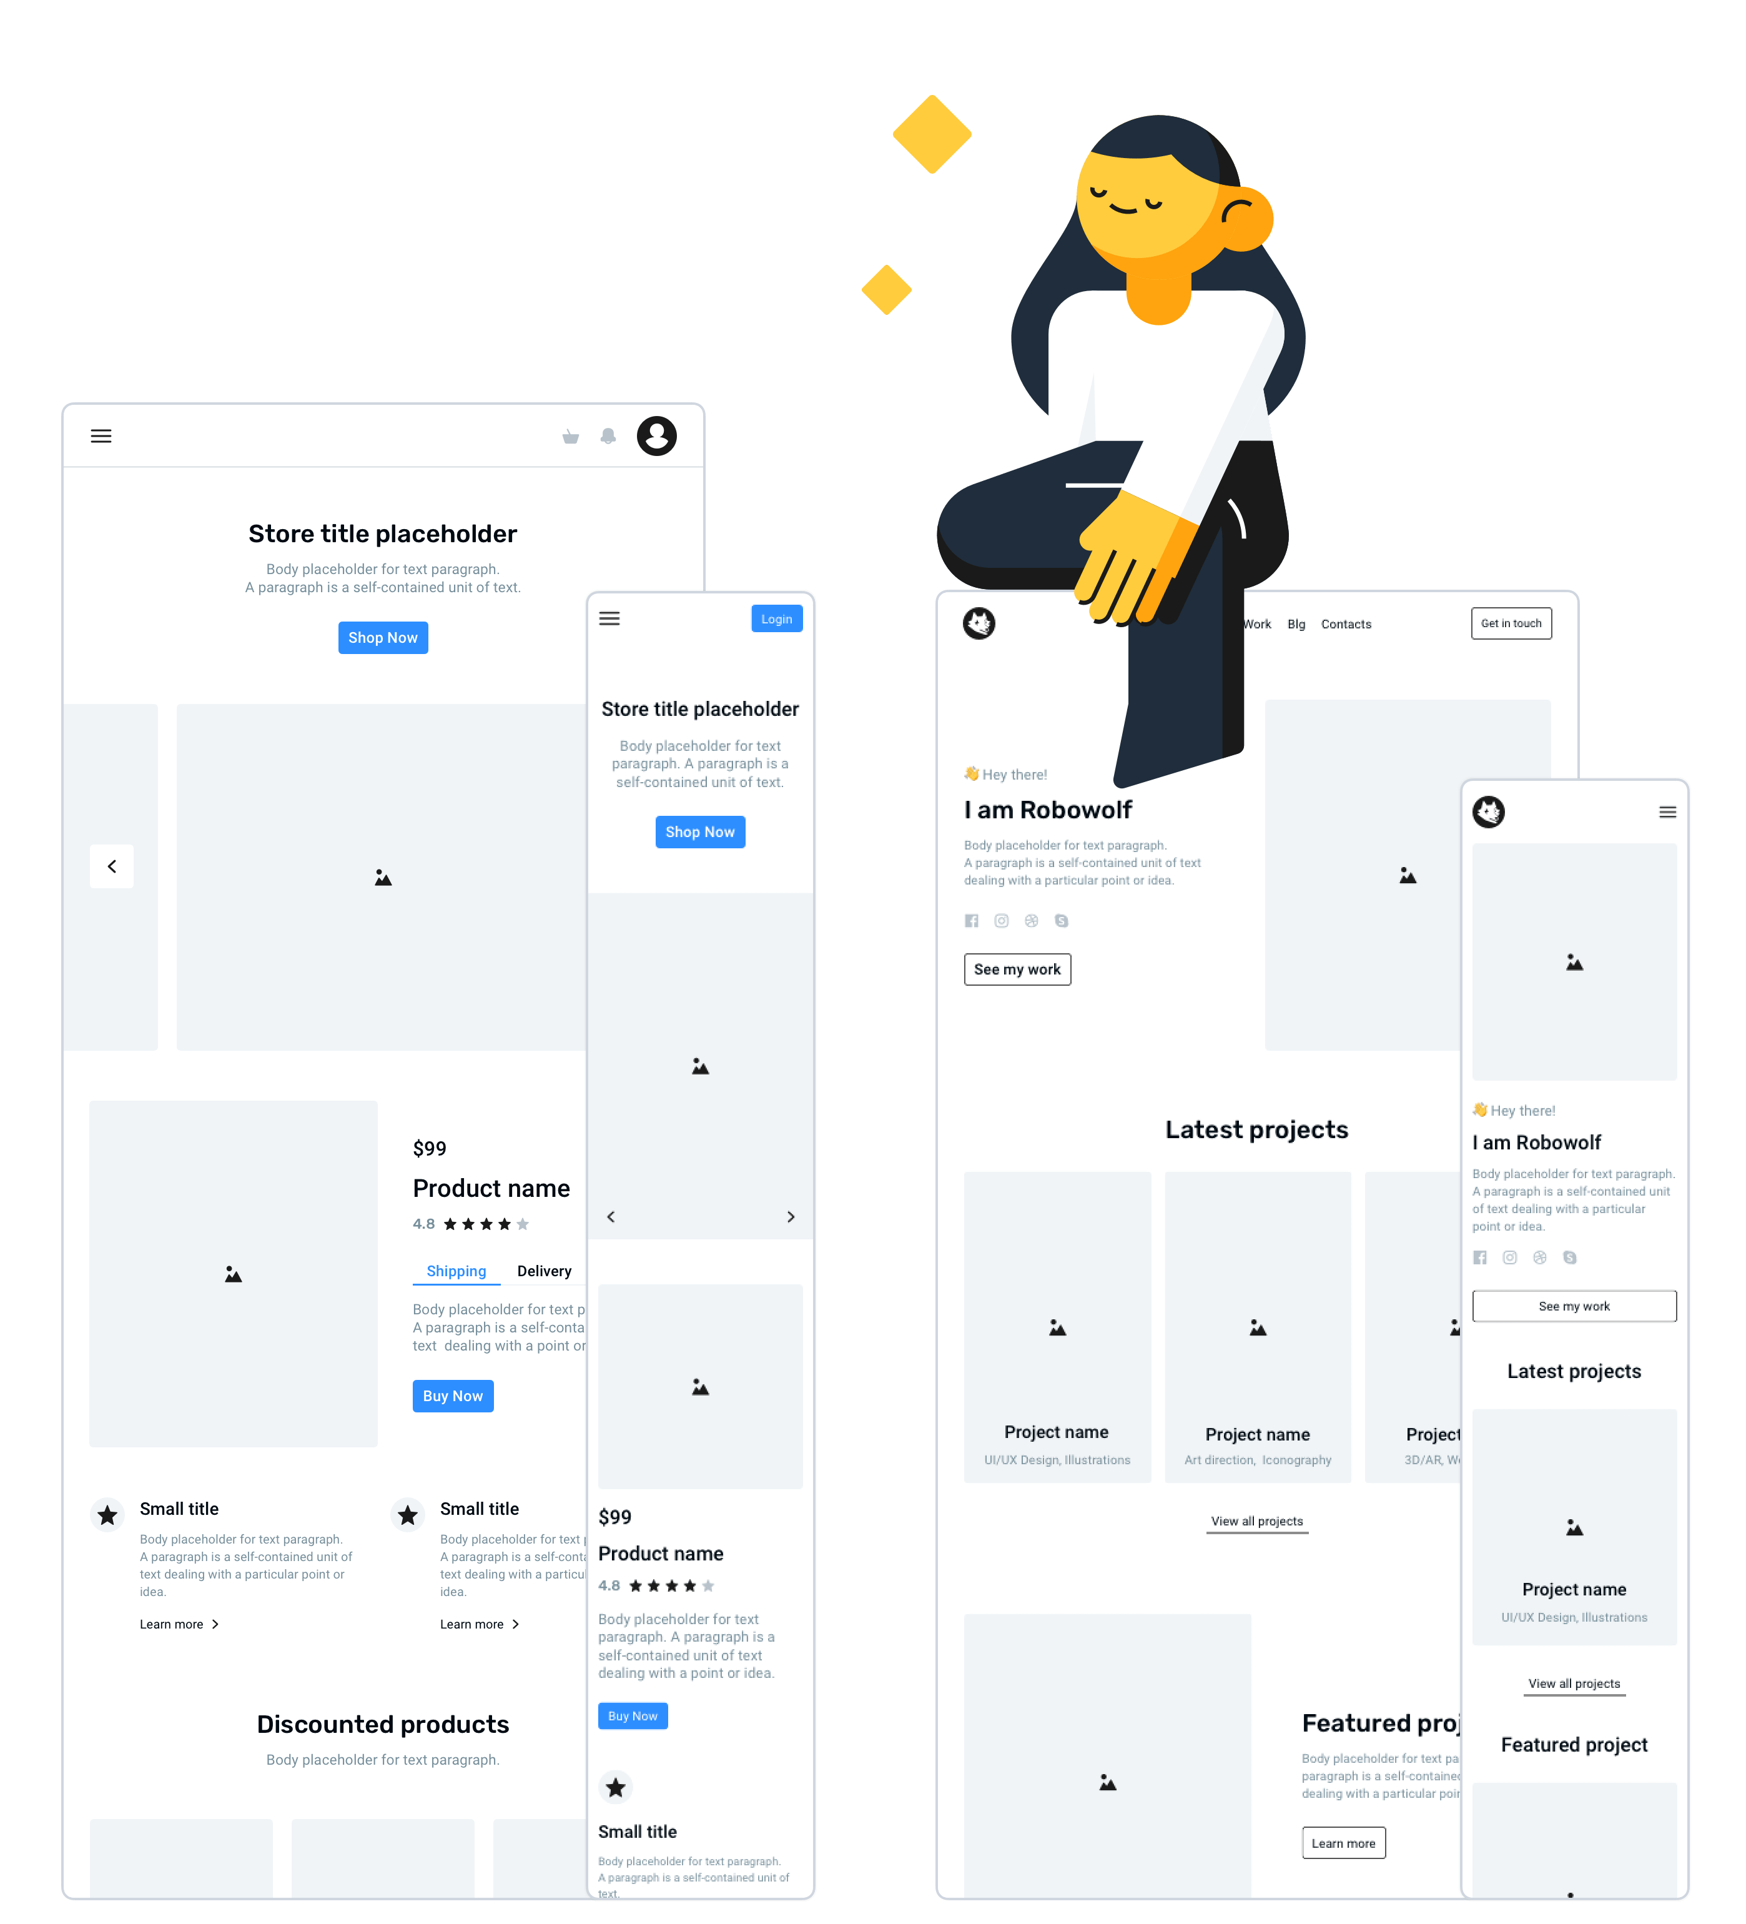Screen dimensions: 1746x1924
Task: Click the left carousel navigation arrow
Action: [x=112, y=866]
